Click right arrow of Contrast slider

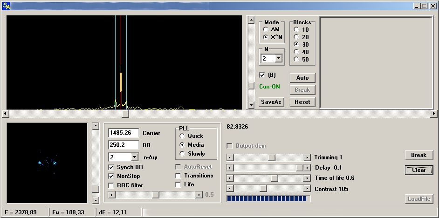[307, 189]
